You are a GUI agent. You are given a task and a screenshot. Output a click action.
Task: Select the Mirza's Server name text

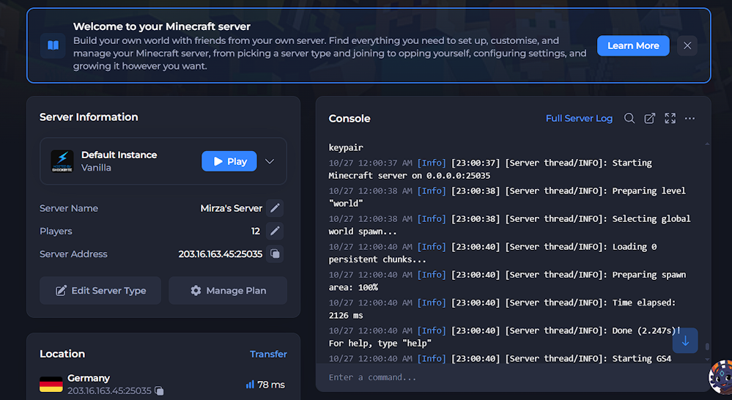(231, 208)
